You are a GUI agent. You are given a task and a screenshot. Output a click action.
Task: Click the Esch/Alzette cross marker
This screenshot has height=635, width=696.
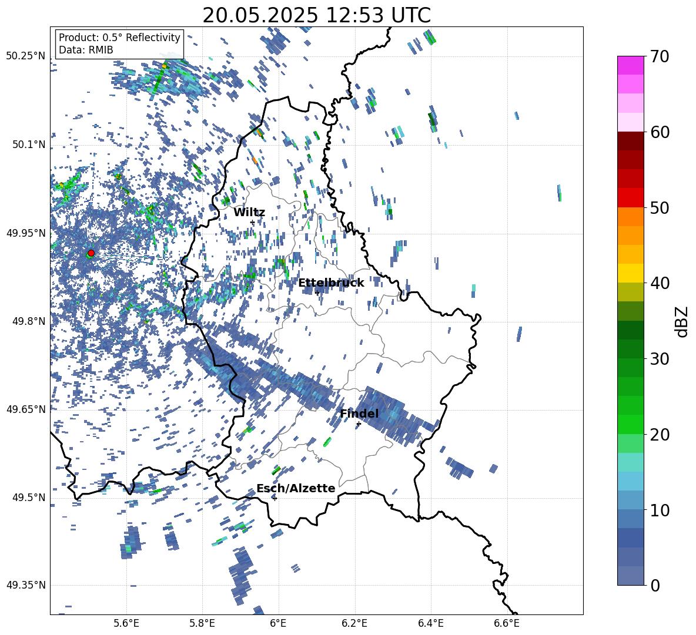click(x=275, y=498)
